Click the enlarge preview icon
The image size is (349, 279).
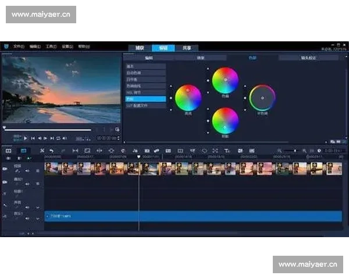pos(117,129)
